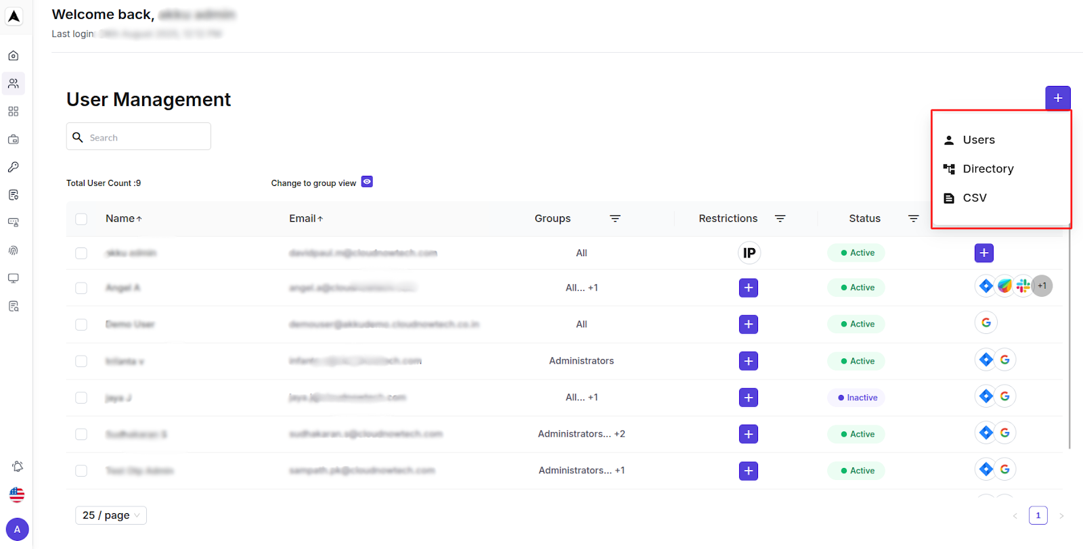
Task: Click the Administrators... +2 group cell
Action: coord(581,434)
